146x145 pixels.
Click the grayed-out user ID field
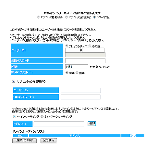click(85, 55)
